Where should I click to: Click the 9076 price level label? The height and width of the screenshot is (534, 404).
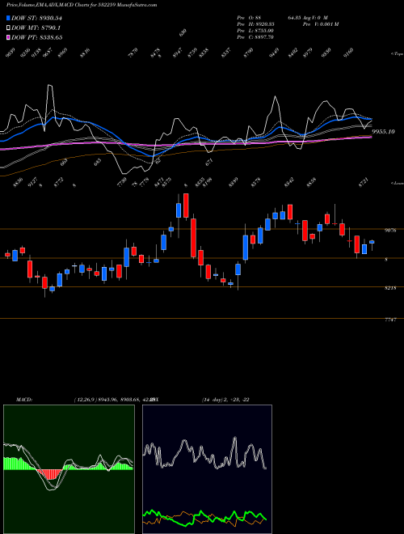(390, 231)
